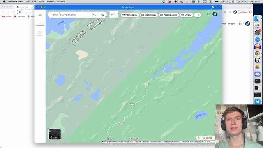The height and width of the screenshot is (148, 263).
Task: Open Notion from the Dock
Action: pyautogui.click(x=257, y=60)
